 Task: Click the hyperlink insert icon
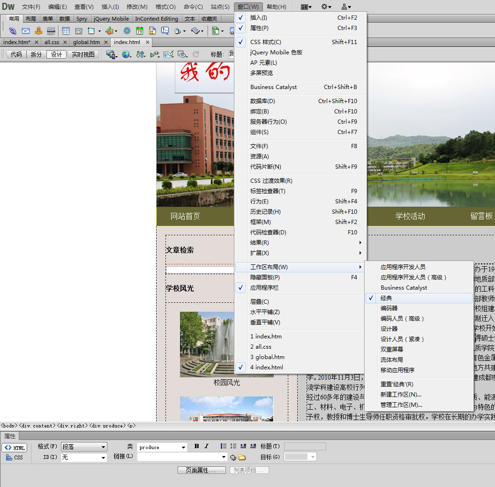(x=13, y=31)
